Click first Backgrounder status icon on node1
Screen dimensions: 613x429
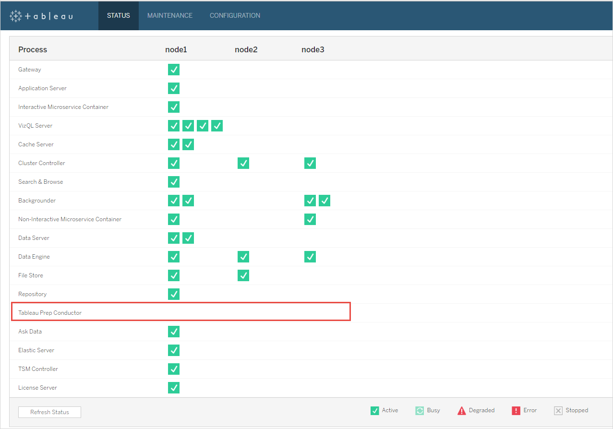pos(174,201)
